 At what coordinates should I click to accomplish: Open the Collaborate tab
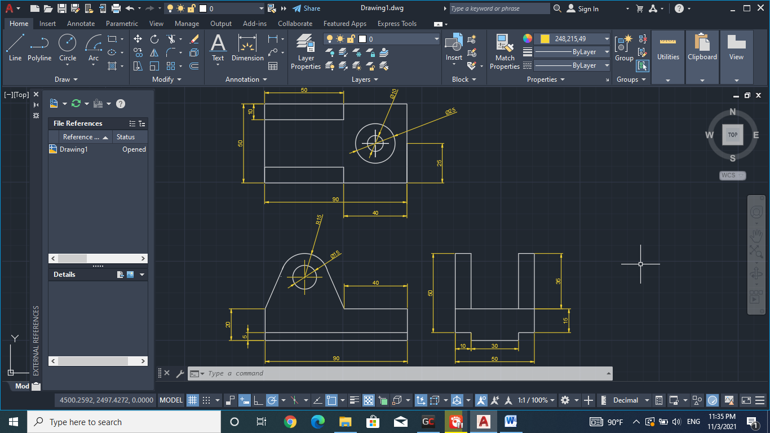pyautogui.click(x=295, y=24)
